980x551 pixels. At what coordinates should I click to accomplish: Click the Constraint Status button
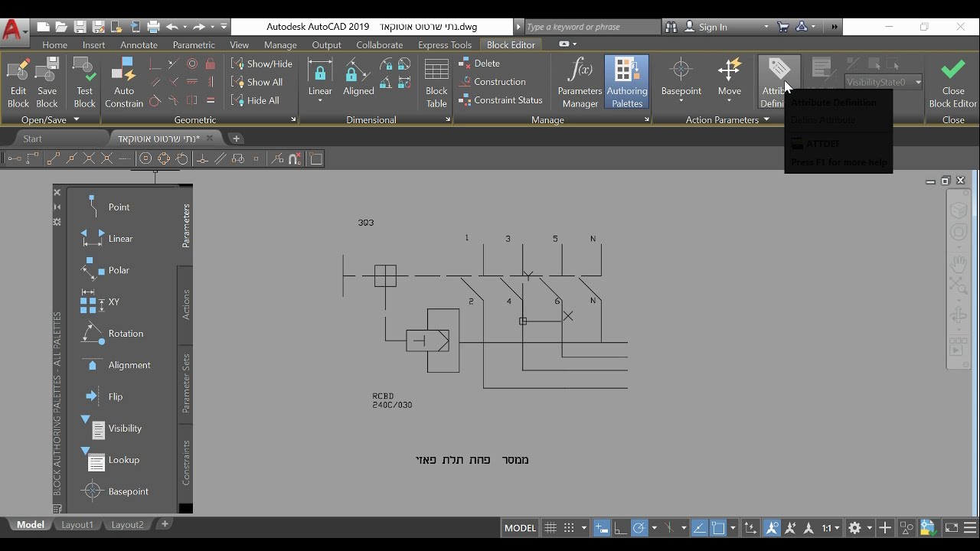point(501,100)
